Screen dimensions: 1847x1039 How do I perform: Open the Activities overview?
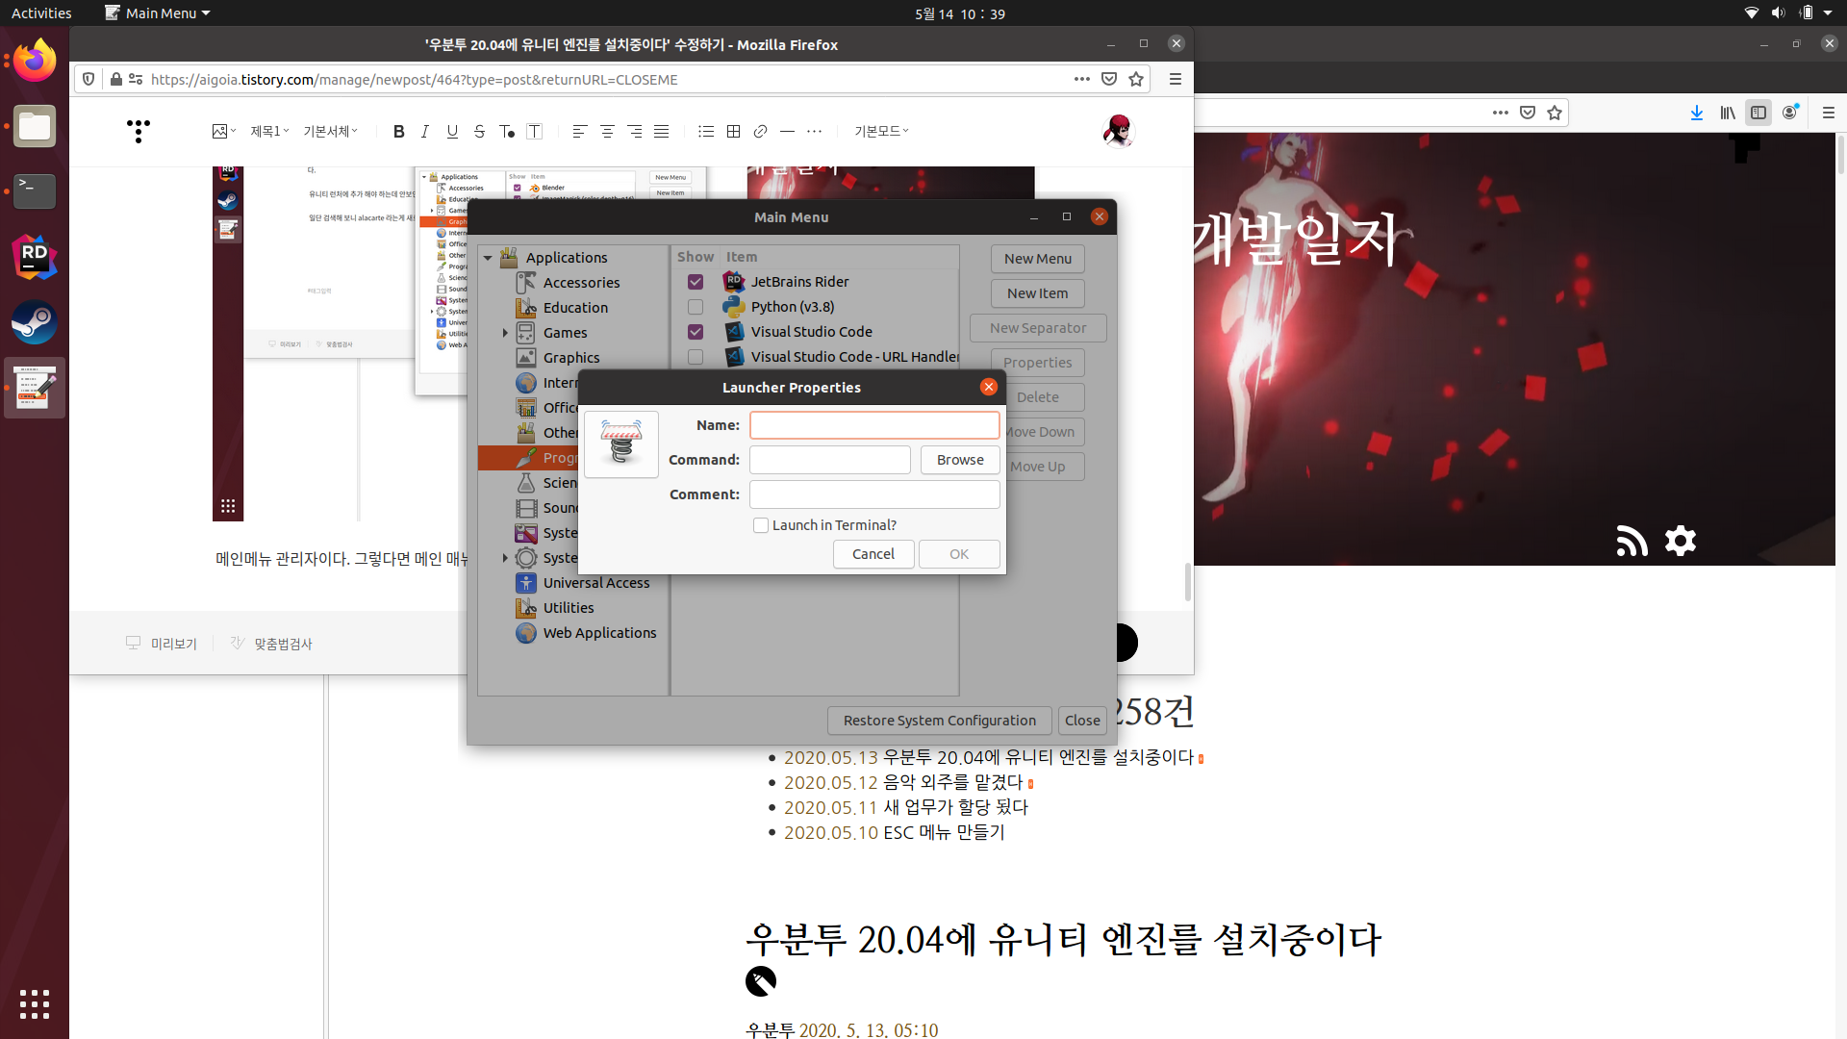[x=41, y=13]
